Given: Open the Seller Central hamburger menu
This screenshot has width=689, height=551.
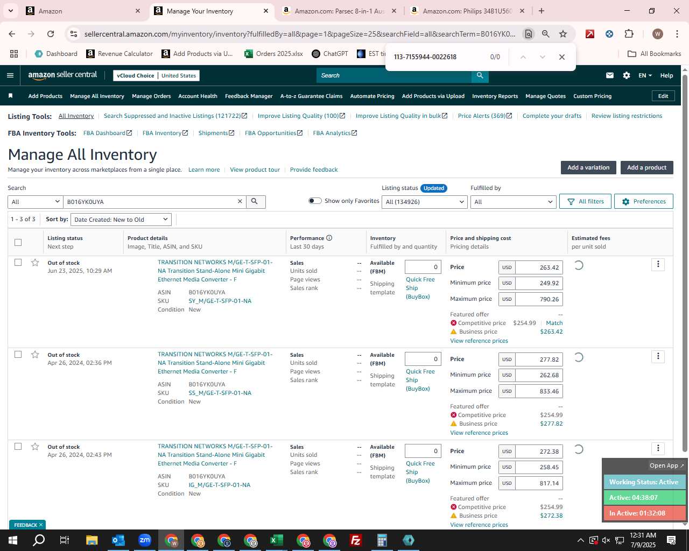Looking at the screenshot, I should tap(10, 75).
